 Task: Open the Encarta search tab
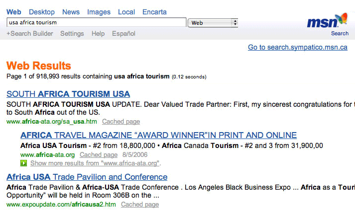(x=154, y=12)
